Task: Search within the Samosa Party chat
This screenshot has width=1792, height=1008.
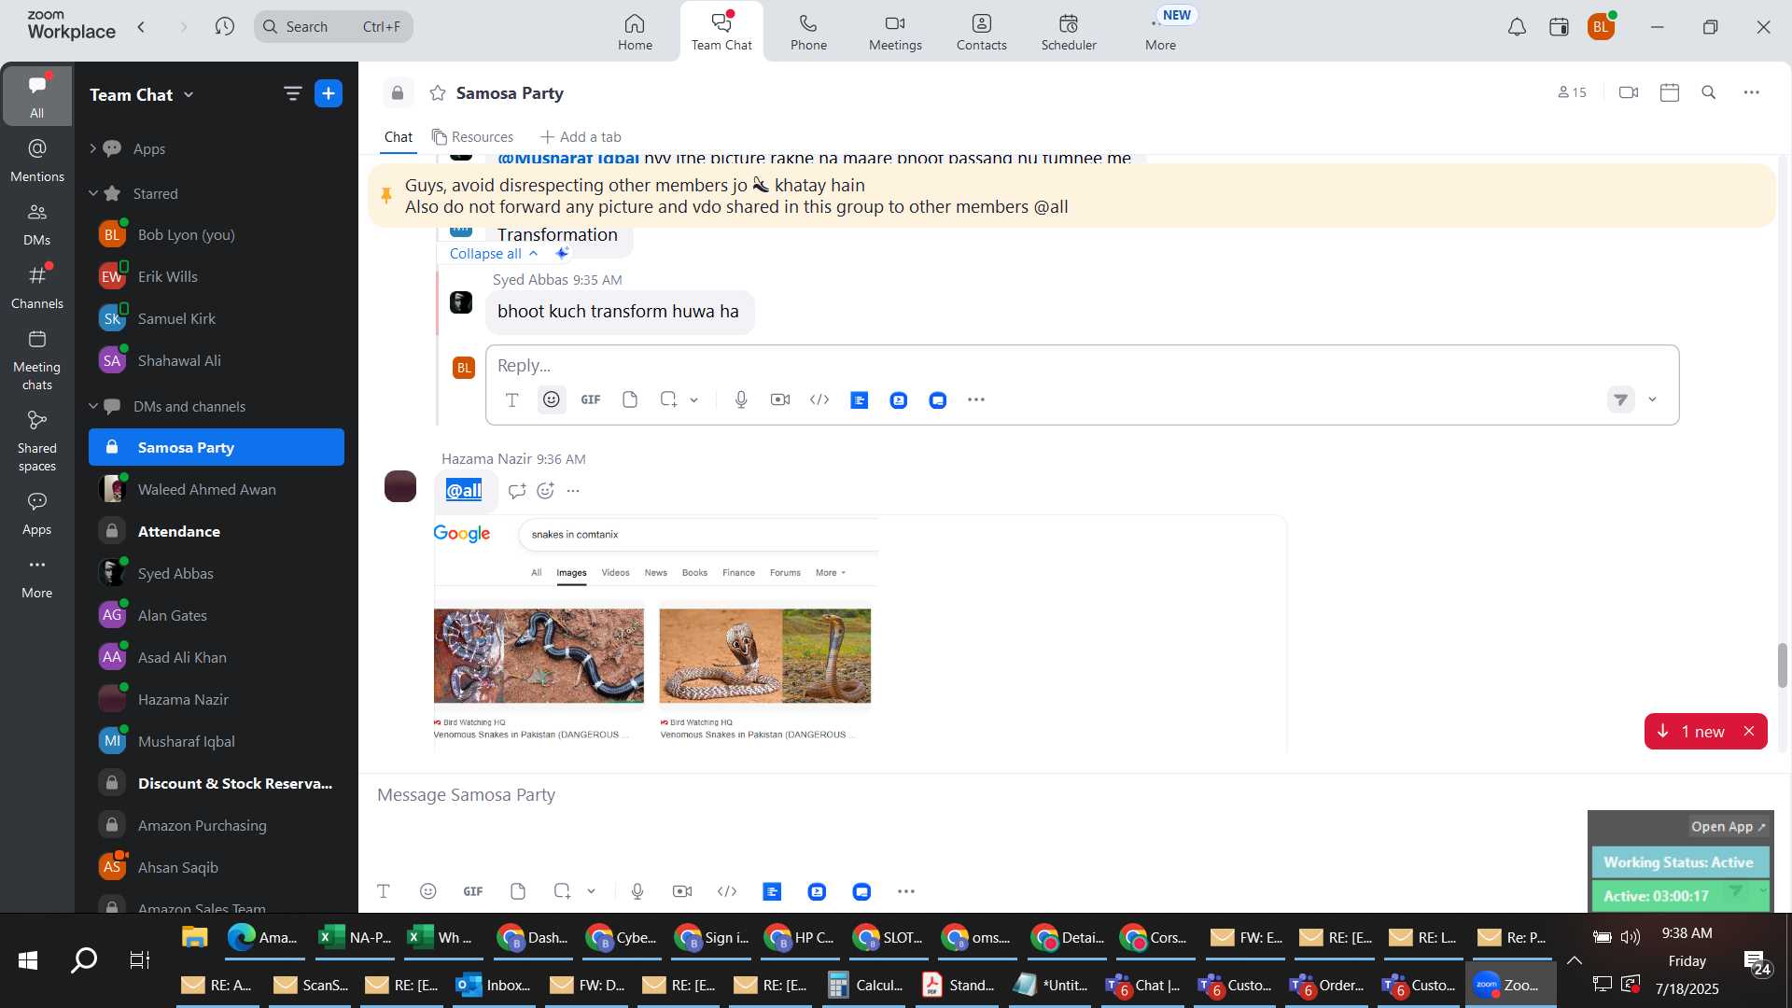Action: pos(1709,92)
